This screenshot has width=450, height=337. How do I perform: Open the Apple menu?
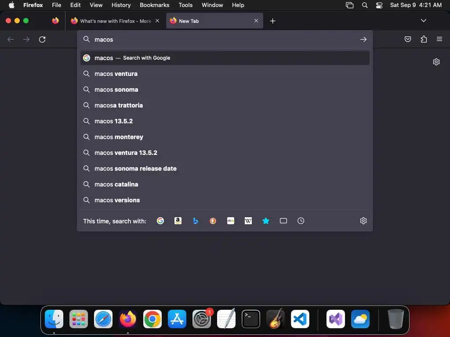coord(11,5)
